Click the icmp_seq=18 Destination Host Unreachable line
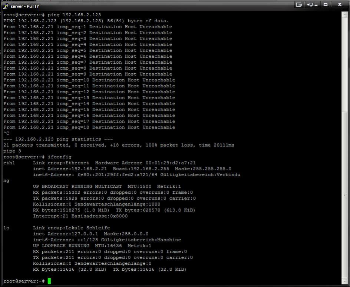Image resolution: width=350 pixels, height=287 pixels. click(89, 127)
